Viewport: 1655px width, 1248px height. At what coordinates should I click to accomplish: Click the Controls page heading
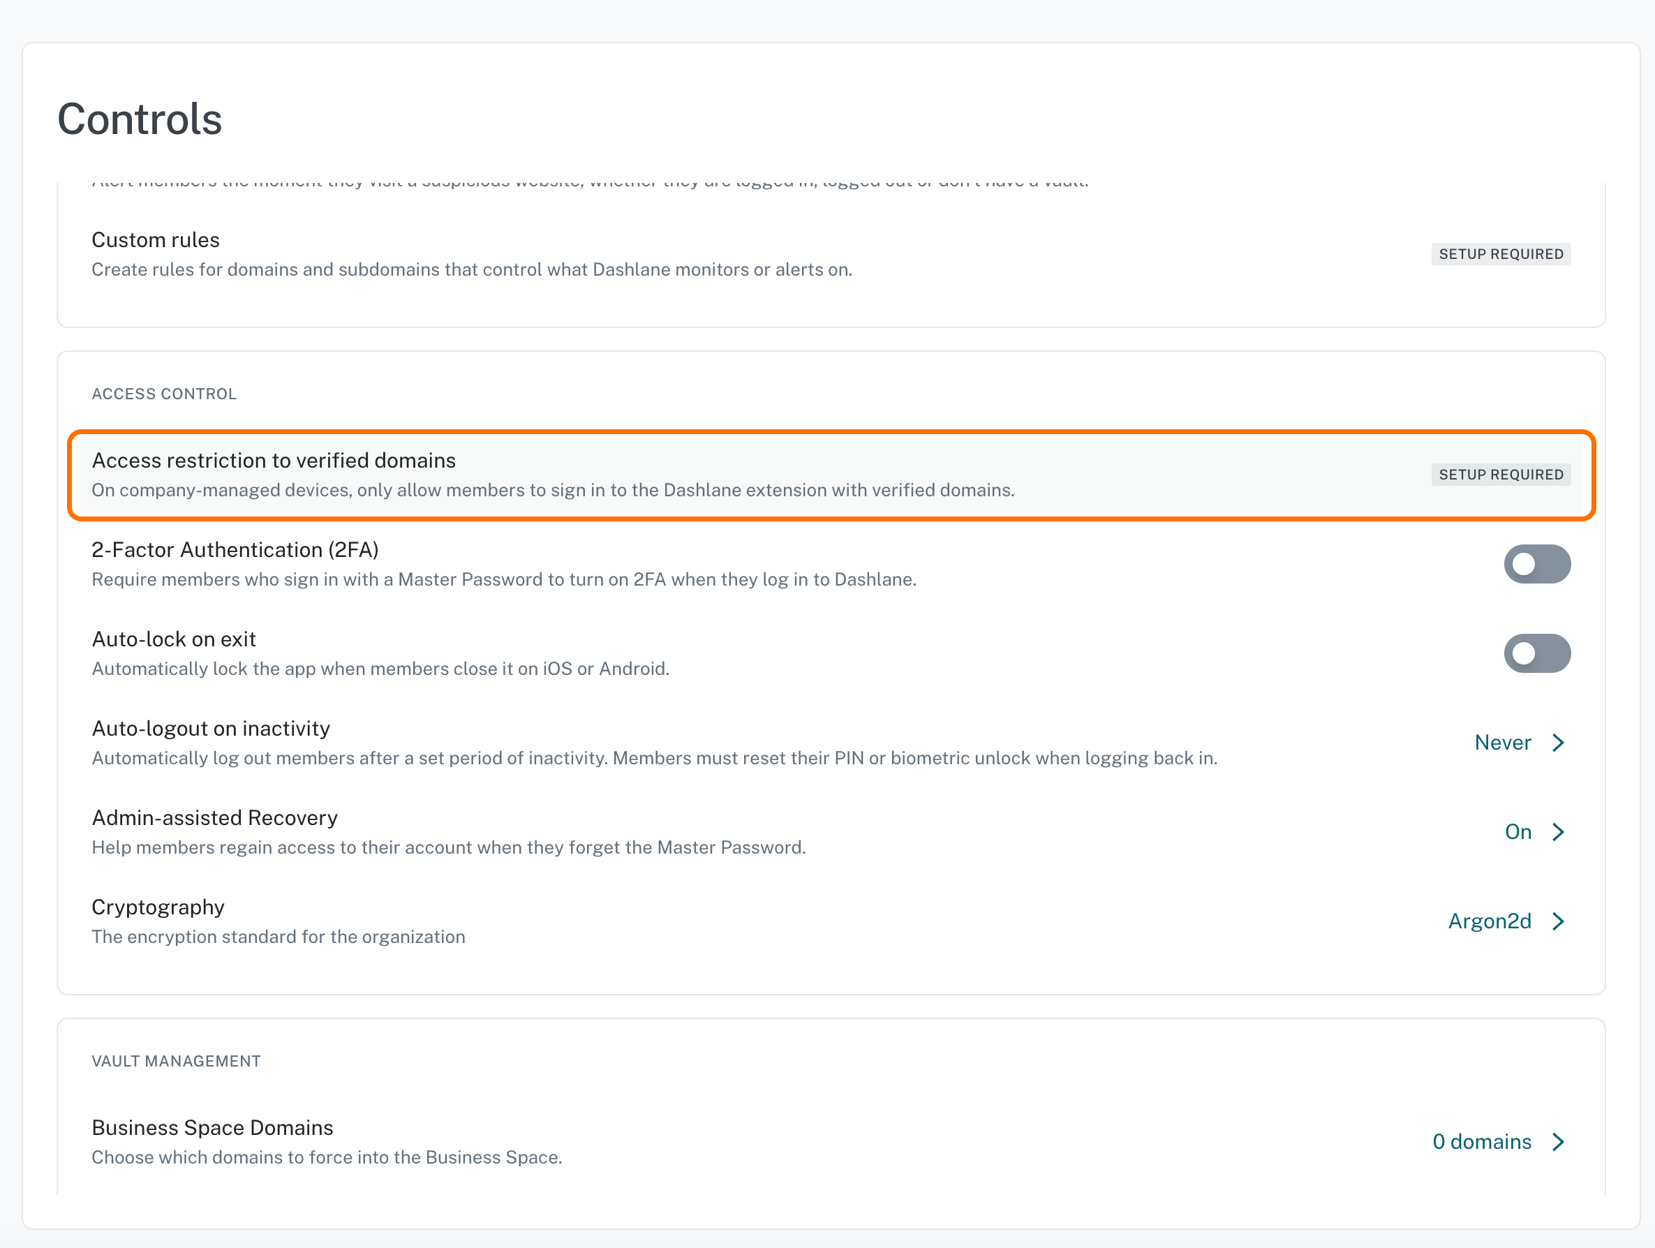pyautogui.click(x=140, y=119)
